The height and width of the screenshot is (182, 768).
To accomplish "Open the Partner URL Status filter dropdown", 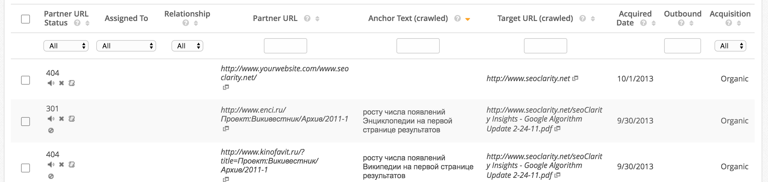I will 66,46.
